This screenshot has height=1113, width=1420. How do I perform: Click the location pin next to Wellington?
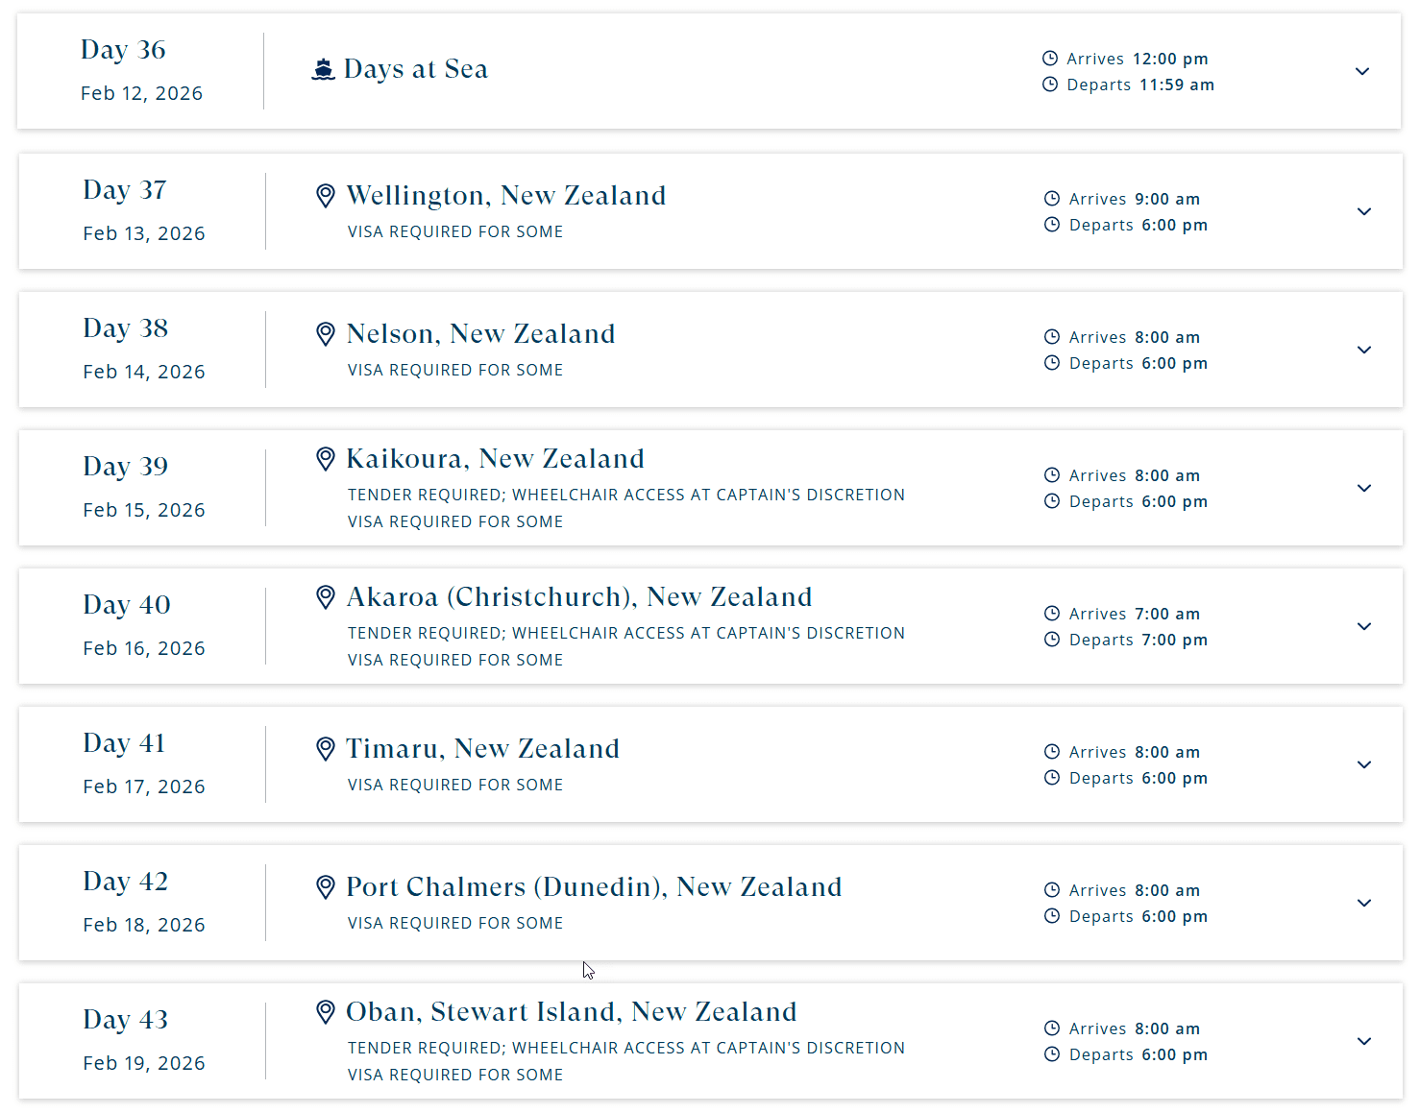tap(326, 196)
